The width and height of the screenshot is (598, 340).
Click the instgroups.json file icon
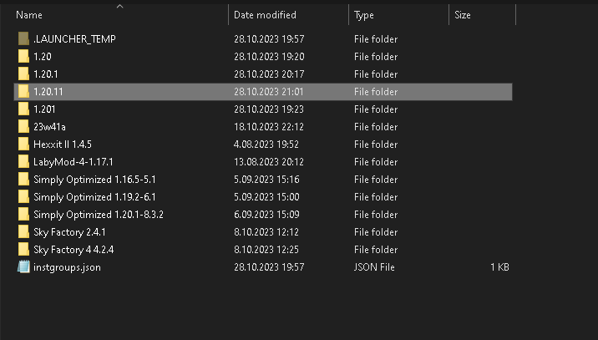(23, 267)
